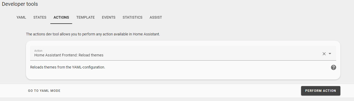
Task: Click the PERFORM ACTION button
Action: coord(321,91)
